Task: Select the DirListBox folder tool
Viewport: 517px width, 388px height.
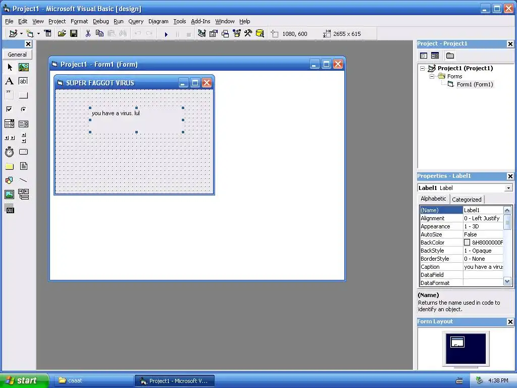Action: 10,166
